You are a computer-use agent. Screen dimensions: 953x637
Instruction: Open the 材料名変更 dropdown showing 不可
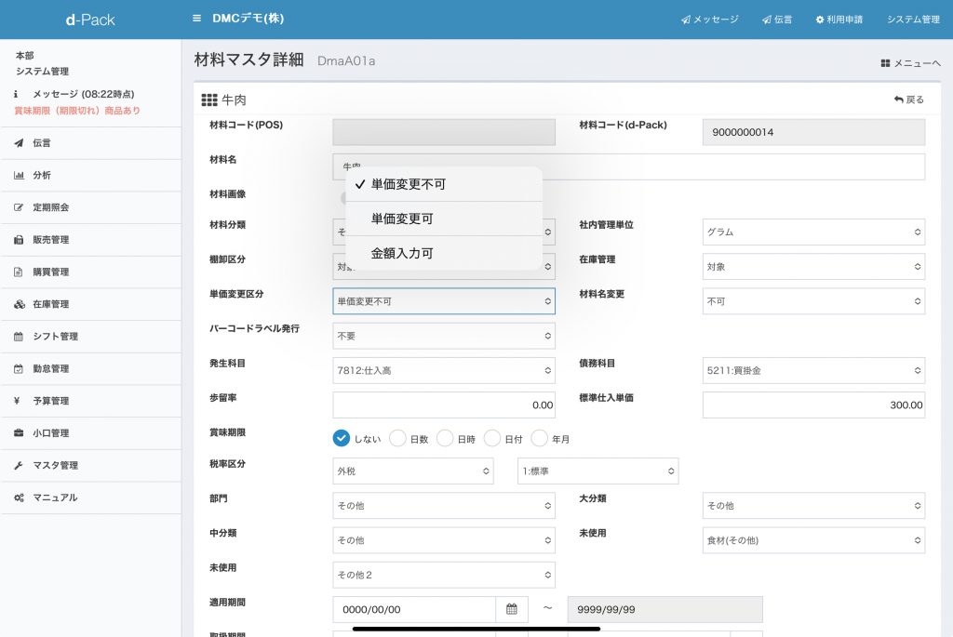click(x=813, y=301)
